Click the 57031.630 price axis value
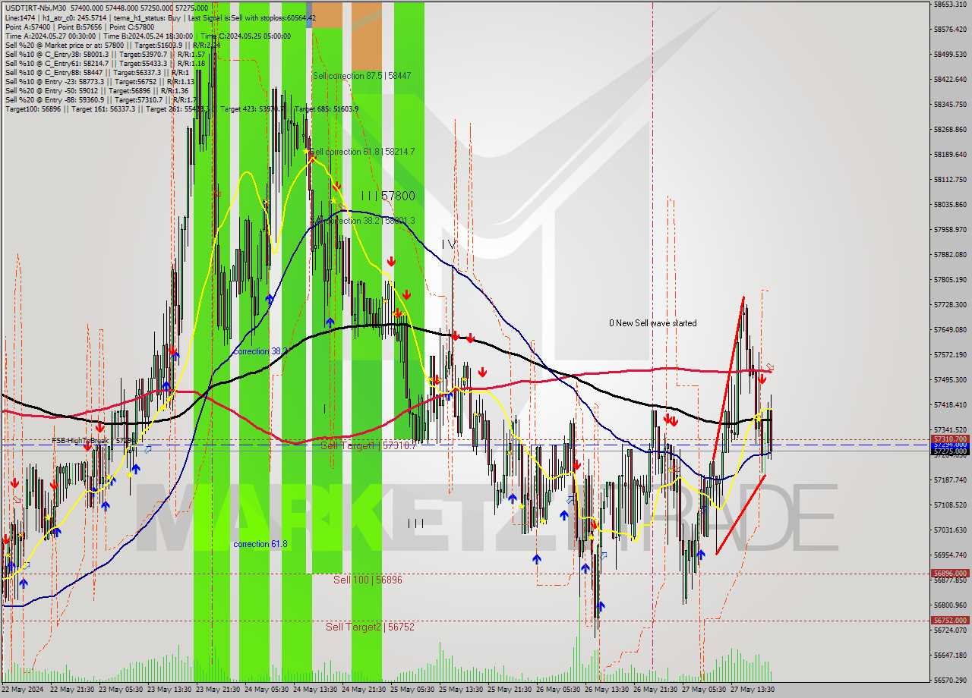The image size is (972, 698). pyautogui.click(x=950, y=530)
